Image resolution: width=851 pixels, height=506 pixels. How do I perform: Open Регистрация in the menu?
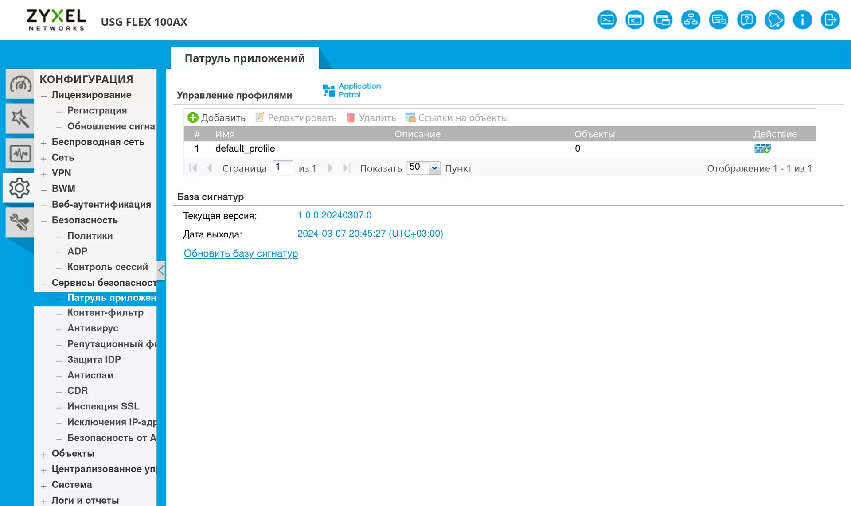pyautogui.click(x=97, y=110)
